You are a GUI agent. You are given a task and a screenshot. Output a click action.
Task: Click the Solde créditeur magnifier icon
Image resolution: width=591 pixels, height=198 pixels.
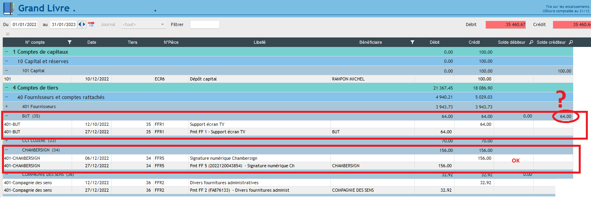coord(570,42)
